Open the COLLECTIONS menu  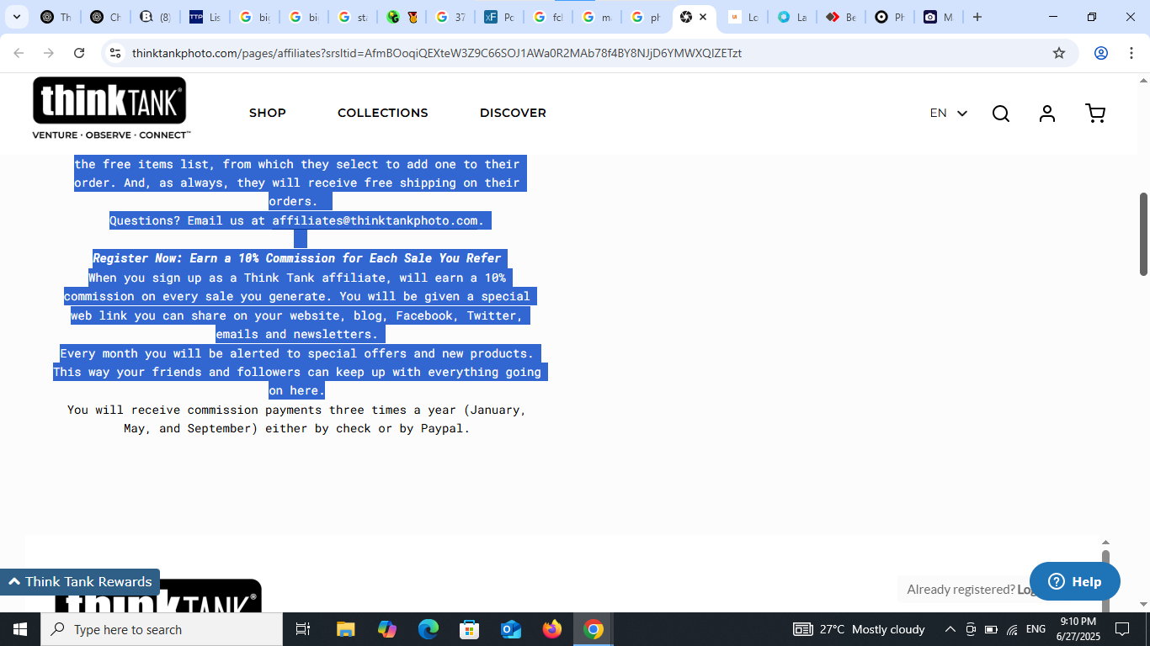coord(383,113)
